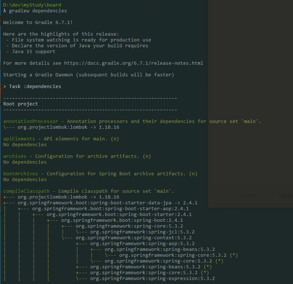Click the 'apiElements' configuration heading
Image resolution: width=293 pixels, height=284 pixels.
tap(19, 139)
